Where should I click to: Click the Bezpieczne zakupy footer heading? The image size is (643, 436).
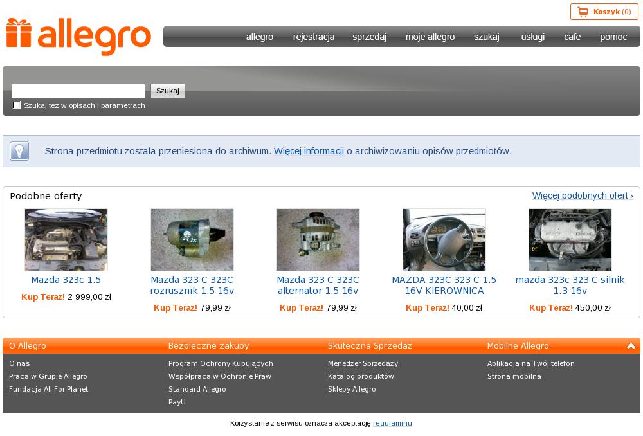point(209,346)
